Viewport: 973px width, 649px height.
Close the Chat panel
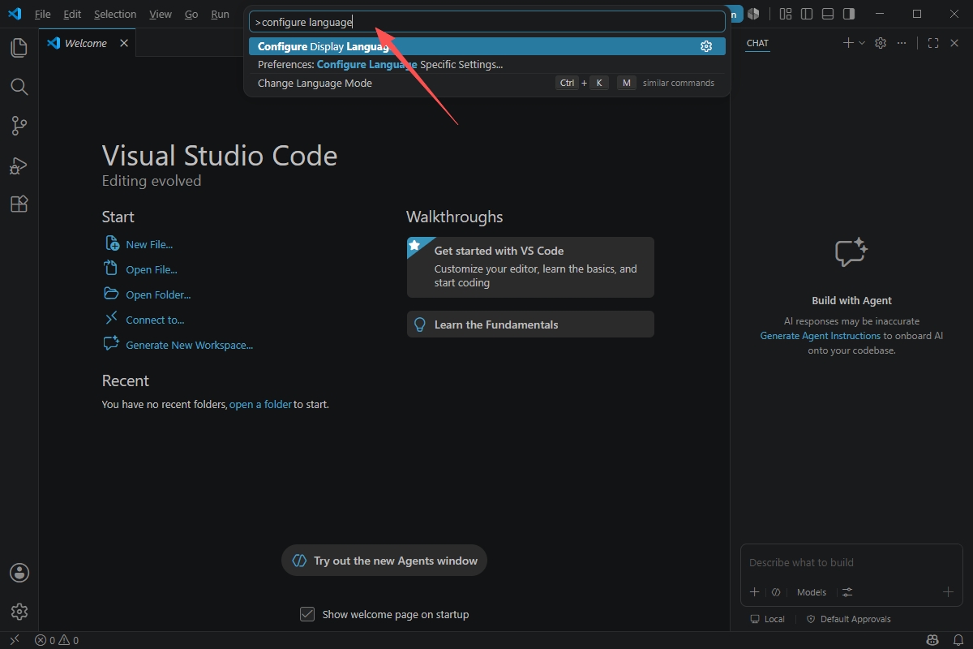(x=954, y=43)
